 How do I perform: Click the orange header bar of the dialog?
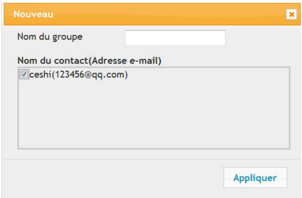click(153, 15)
